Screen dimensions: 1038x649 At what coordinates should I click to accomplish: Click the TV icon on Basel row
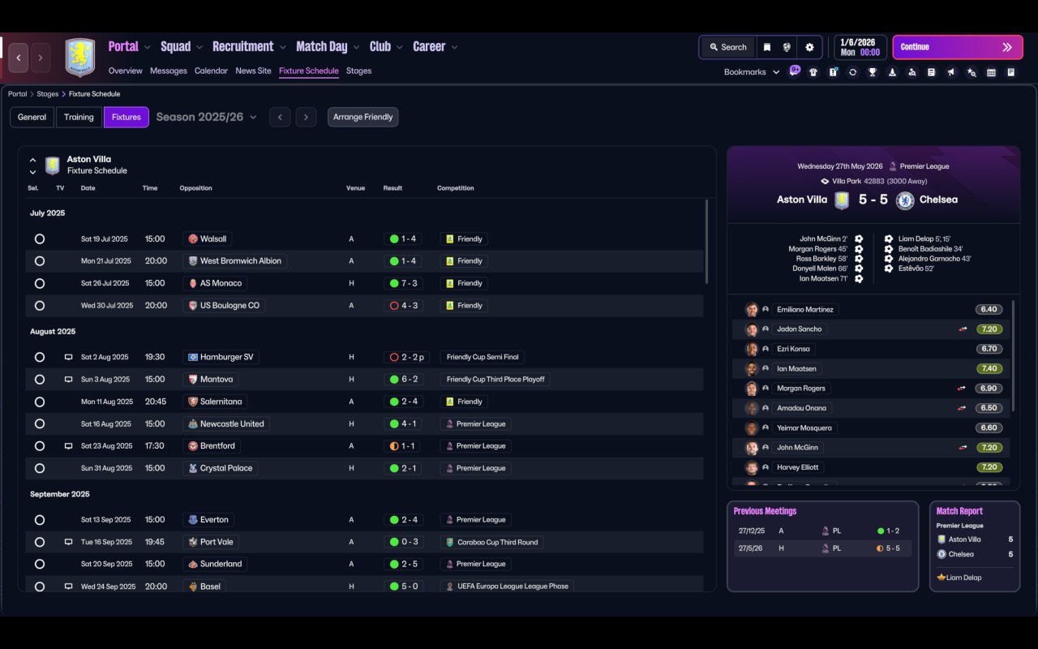pyautogui.click(x=68, y=587)
